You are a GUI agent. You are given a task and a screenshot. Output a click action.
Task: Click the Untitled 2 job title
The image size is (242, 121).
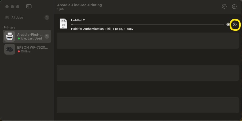(x=78, y=20)
